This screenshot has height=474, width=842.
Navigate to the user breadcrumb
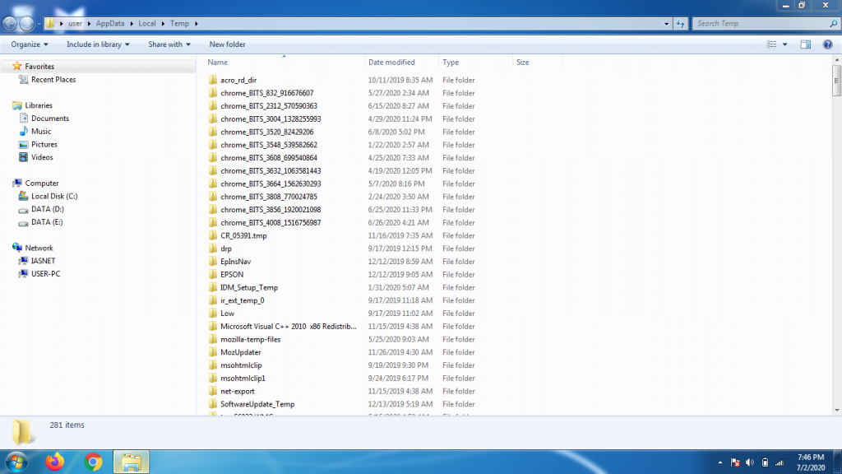pos(76,23)
